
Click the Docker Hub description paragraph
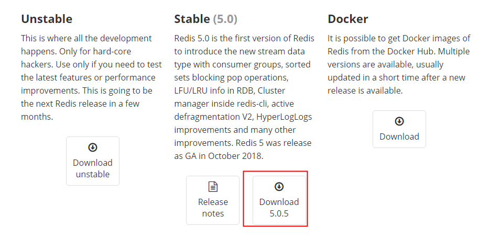click(x=399, y=64)
